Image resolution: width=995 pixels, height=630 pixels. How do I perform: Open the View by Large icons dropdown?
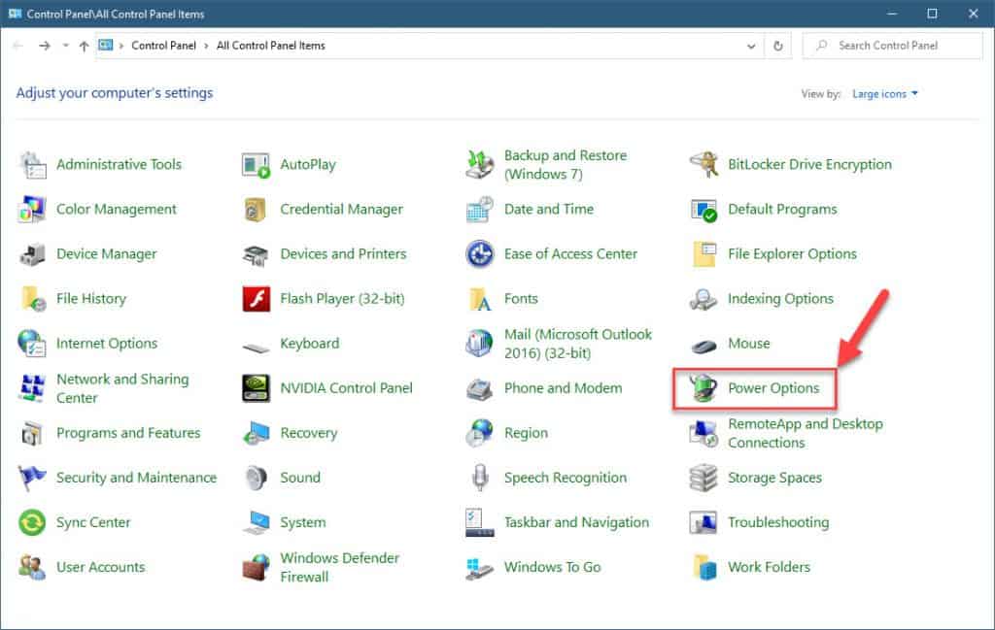click(883, 93)
